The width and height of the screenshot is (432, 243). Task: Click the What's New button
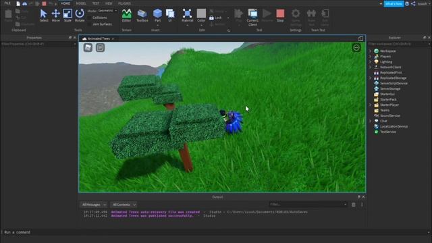[394, 4]
